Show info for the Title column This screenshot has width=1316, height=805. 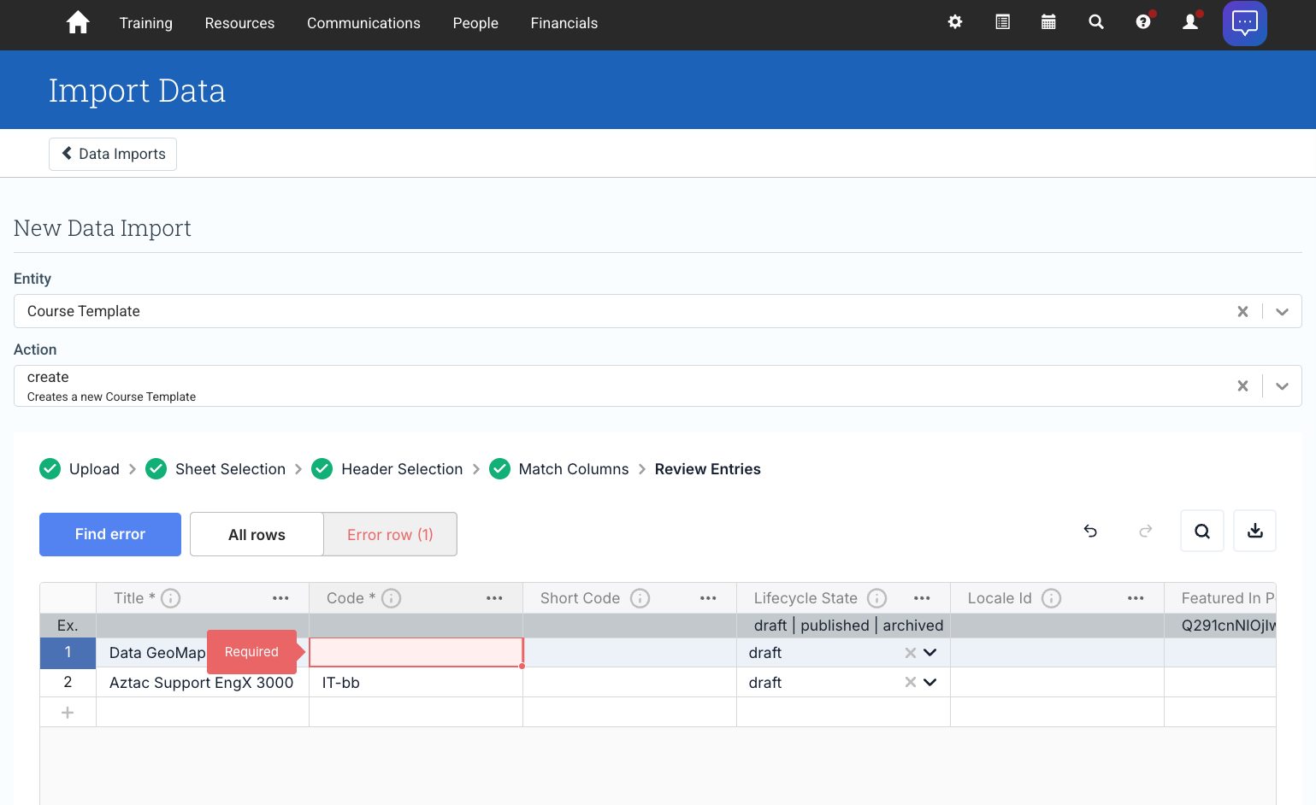(171, 598)
